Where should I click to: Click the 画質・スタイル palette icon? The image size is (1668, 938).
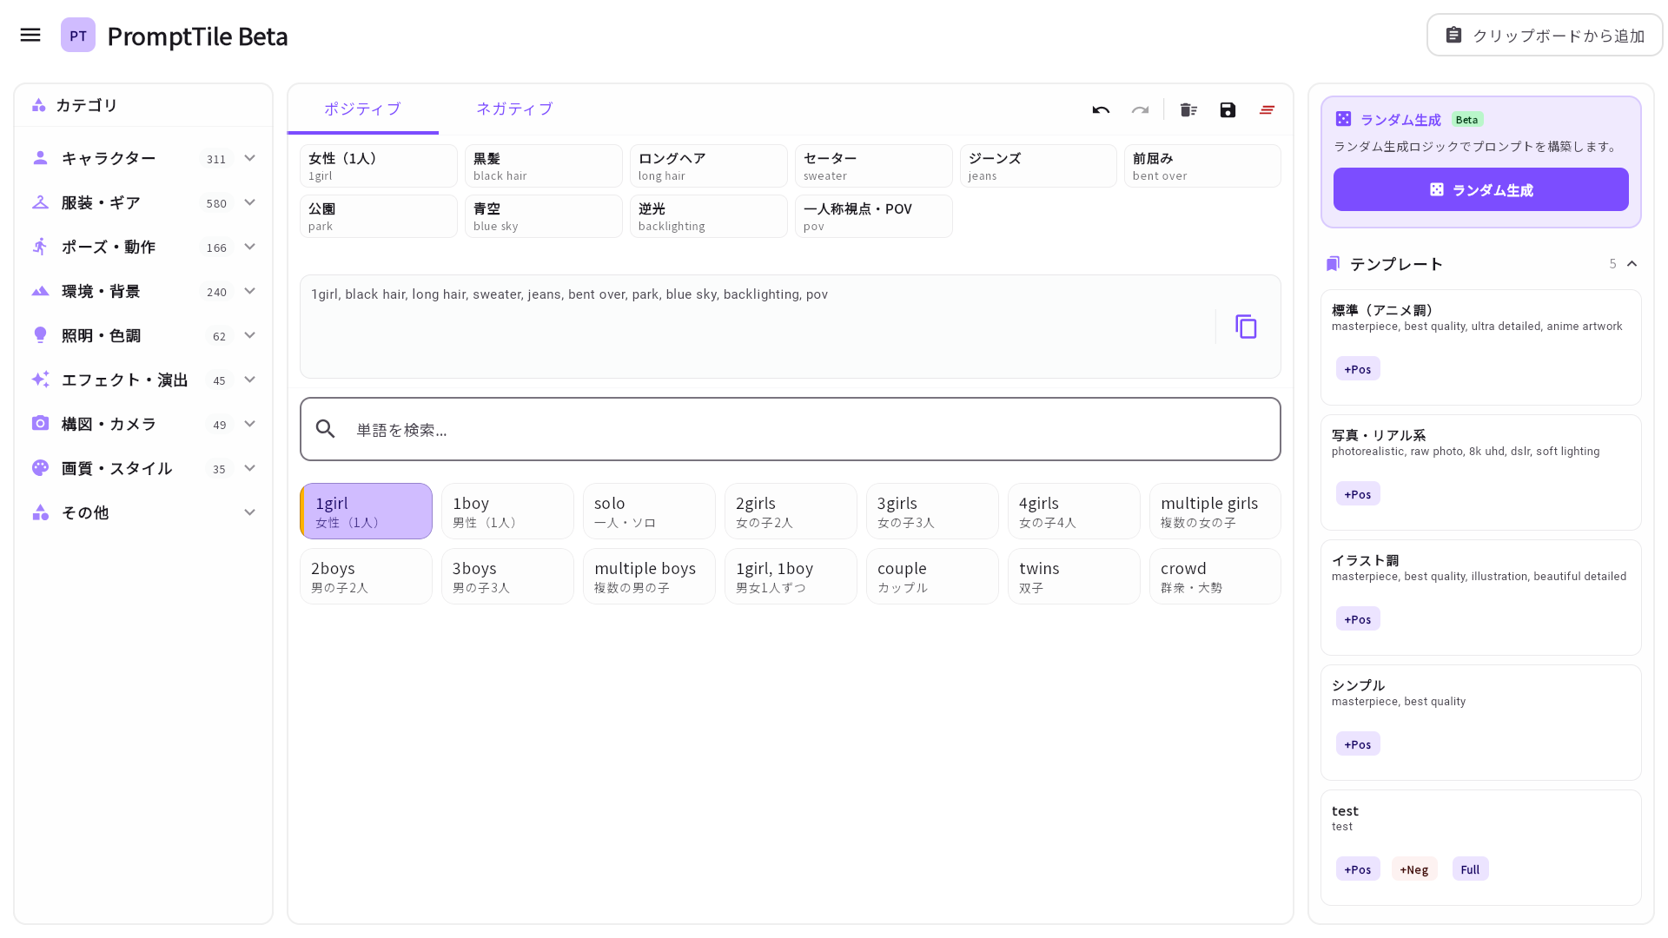pos(40,468)
